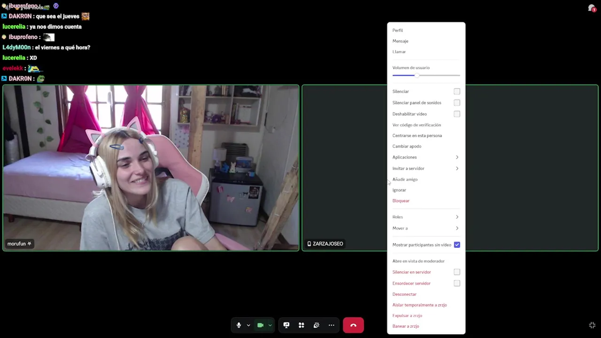Expand the Roles submenu

[426, 217]
